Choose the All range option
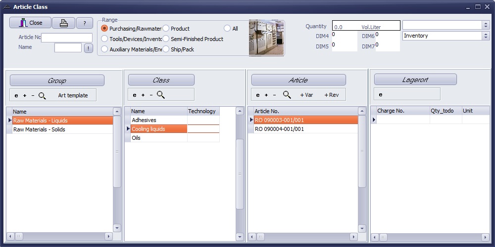The width and height of the screenshot is (495, 247). pos(227,29)
